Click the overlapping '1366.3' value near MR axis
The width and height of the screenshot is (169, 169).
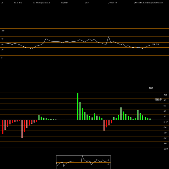pyautogui.click(x=158, y=100)
